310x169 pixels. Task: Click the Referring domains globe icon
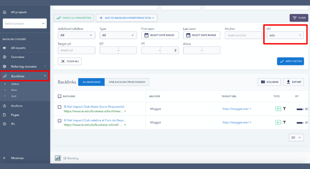(x=4, y=66)
